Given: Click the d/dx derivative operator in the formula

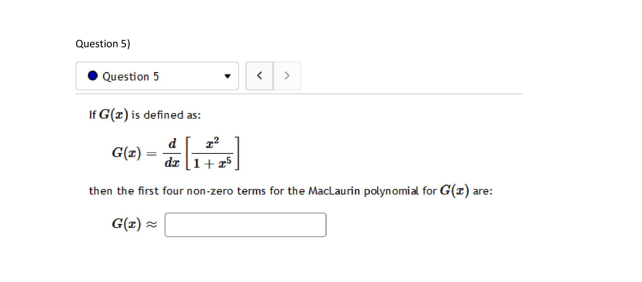Looking at the screenshot, I should coord(172,153).
